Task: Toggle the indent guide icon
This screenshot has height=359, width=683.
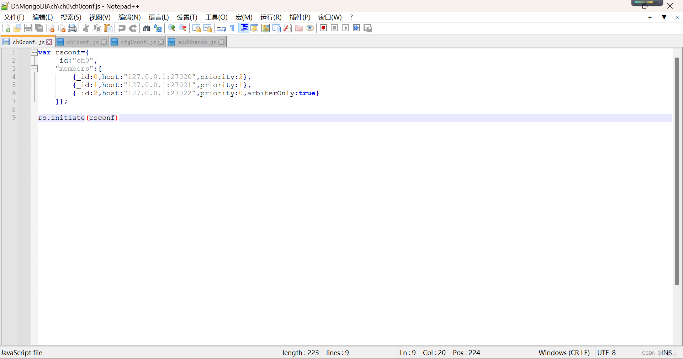Action: pyautogui.click(x=244, y=28)
